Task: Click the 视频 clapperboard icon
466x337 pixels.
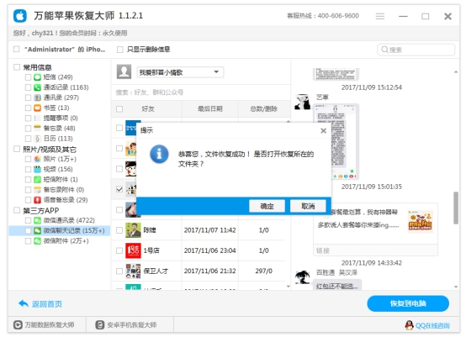Action: tap(37, 169)
